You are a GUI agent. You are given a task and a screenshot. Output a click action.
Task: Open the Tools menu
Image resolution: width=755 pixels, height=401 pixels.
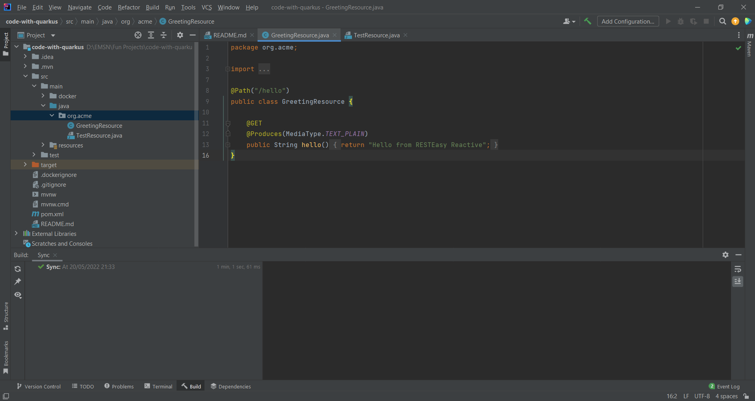[x=188, y=7]
